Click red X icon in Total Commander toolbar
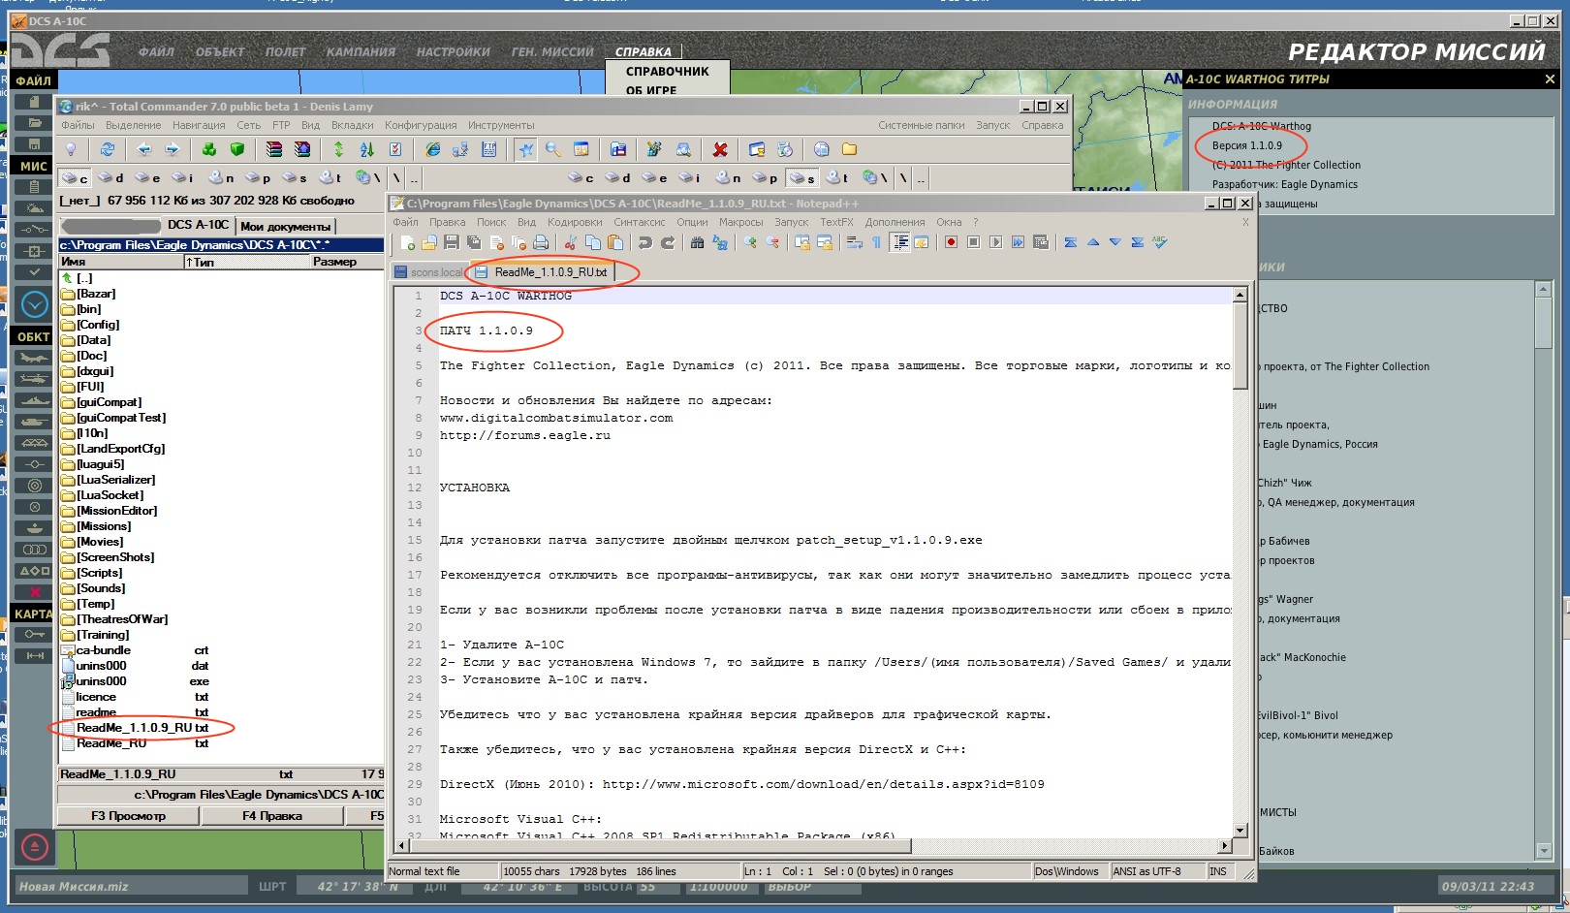The image size is (1570, 913). pyautogui.click(x=720, y=149)
